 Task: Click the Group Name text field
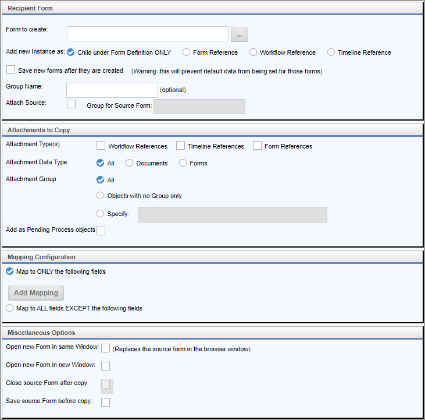pyautogui.click(x=112, y=90)
